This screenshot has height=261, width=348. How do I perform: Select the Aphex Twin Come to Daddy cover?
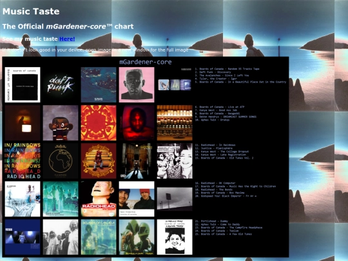point(61,237)
